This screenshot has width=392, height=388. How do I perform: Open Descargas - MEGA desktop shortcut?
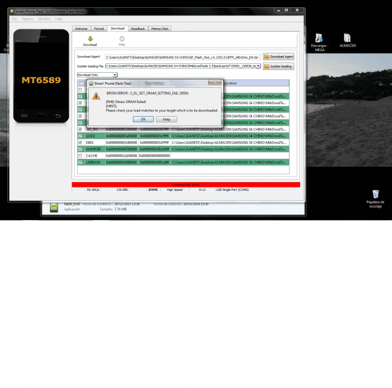pyautogui.click(x=319, y=42)
